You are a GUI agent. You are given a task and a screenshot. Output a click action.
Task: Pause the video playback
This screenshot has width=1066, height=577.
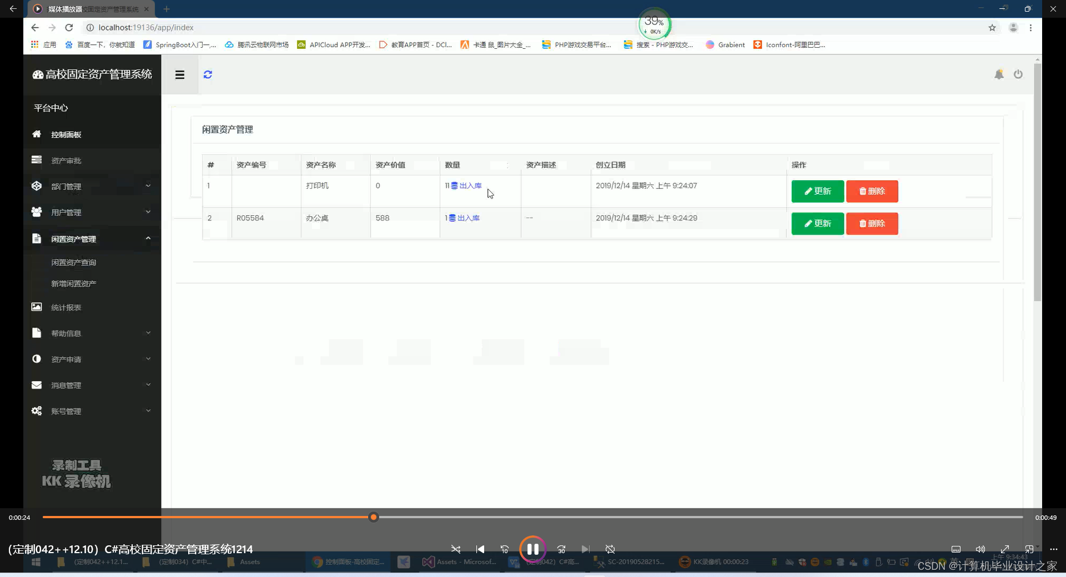pos(532,549)
